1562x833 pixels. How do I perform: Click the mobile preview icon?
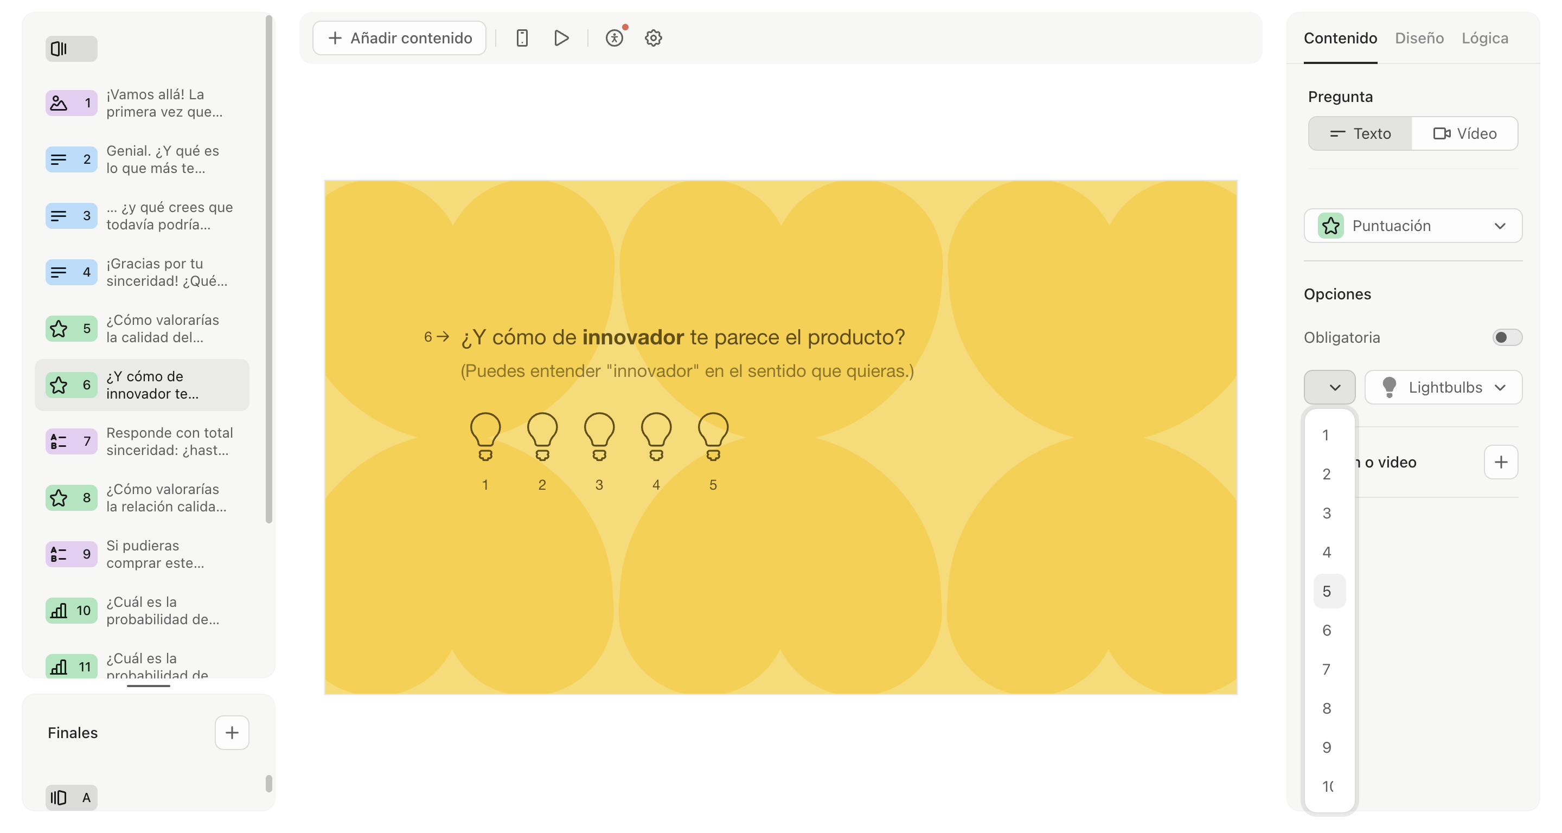[522, 37]
